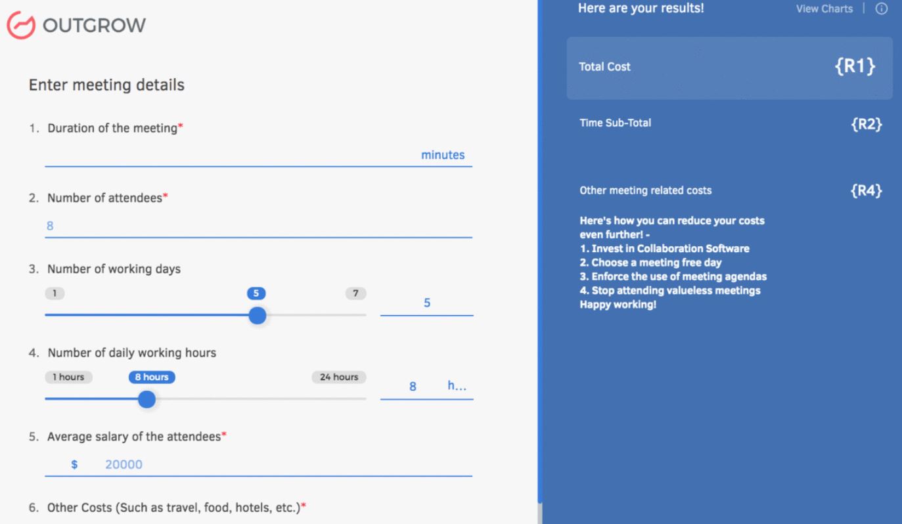Click 'Stop attending valueless meetings' tip
This screenshot has height=524, width=902.
tap(670, 290)
